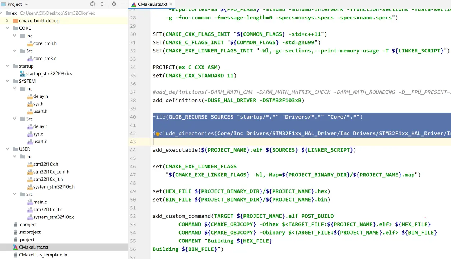Place cursor in add_executable line
Image resolution: width=451 pixels, height=259 pixels.
point(254,150)
